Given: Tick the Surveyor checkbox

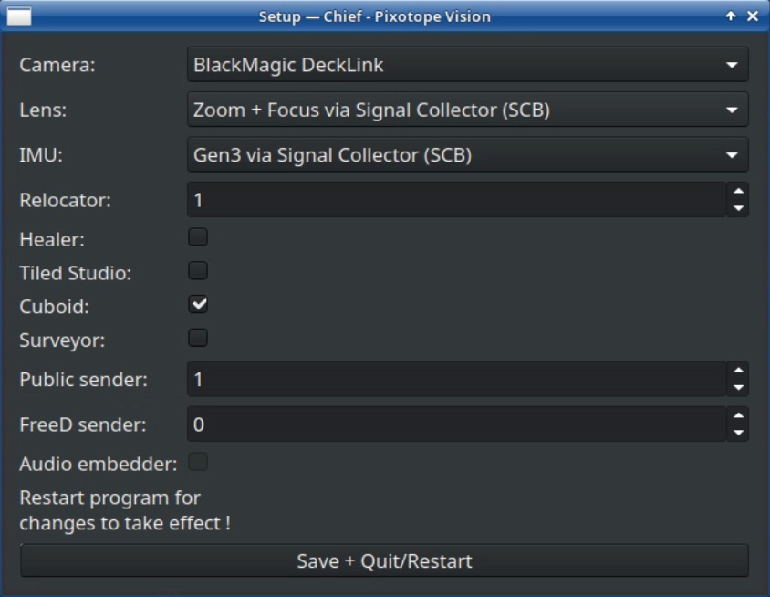Looking at the screenshot, I should [x=198, y=338].
